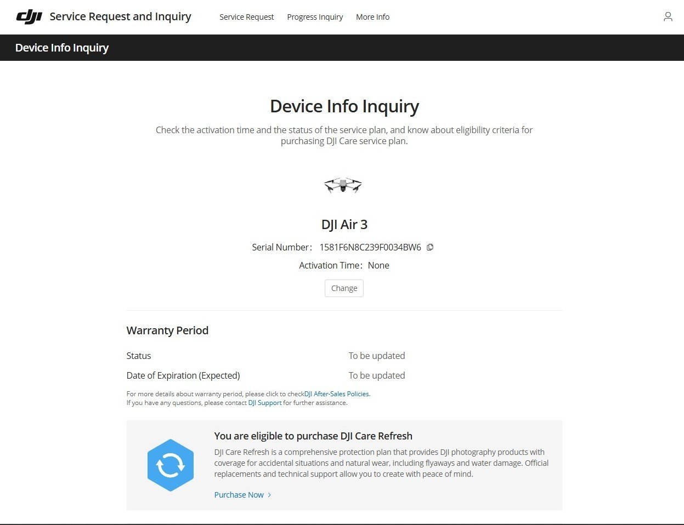
Task: Click the DJI Air 3 drone image
Action: tap(343, 186)
